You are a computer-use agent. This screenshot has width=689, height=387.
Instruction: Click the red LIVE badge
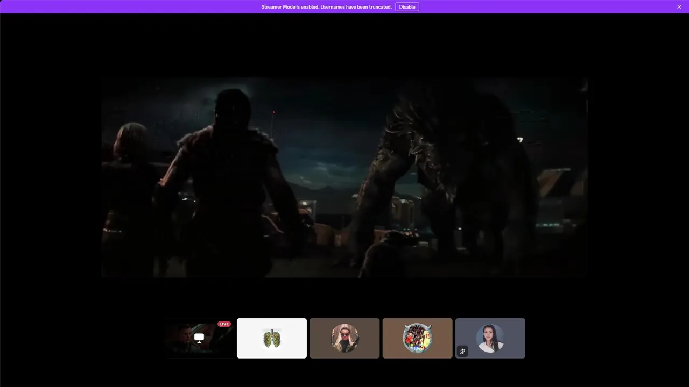coord(224,324)
